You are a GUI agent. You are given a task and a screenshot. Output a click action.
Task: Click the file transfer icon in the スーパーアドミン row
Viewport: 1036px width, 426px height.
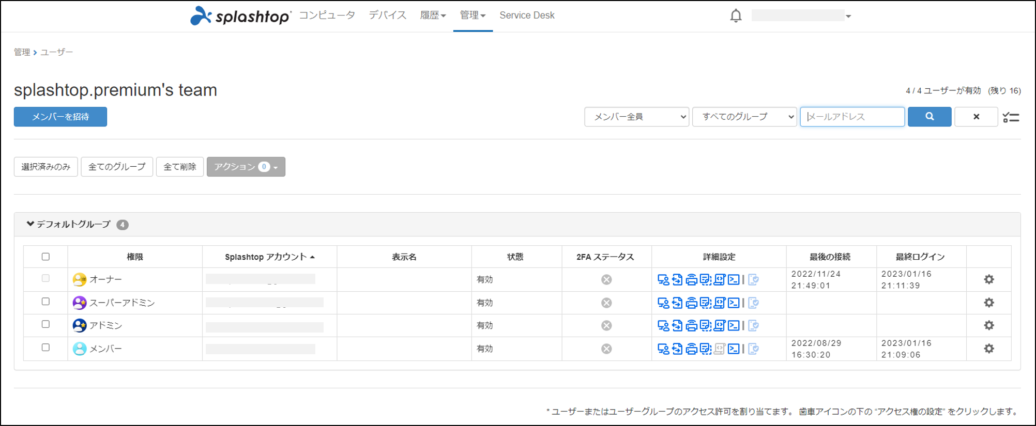[x=677, y=303]
